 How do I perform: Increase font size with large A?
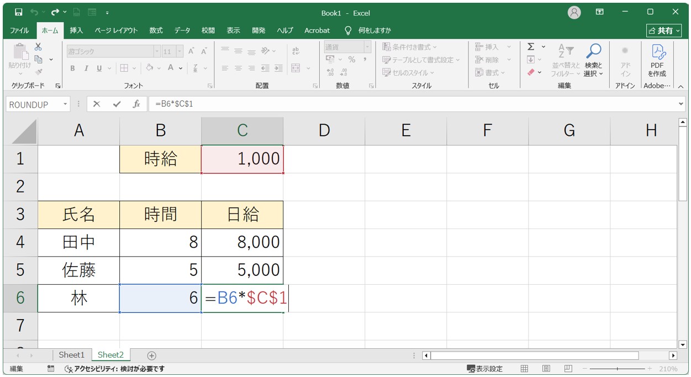click(x=191, y=51)
